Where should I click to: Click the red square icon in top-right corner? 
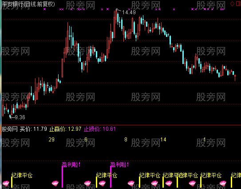[238, 4]
